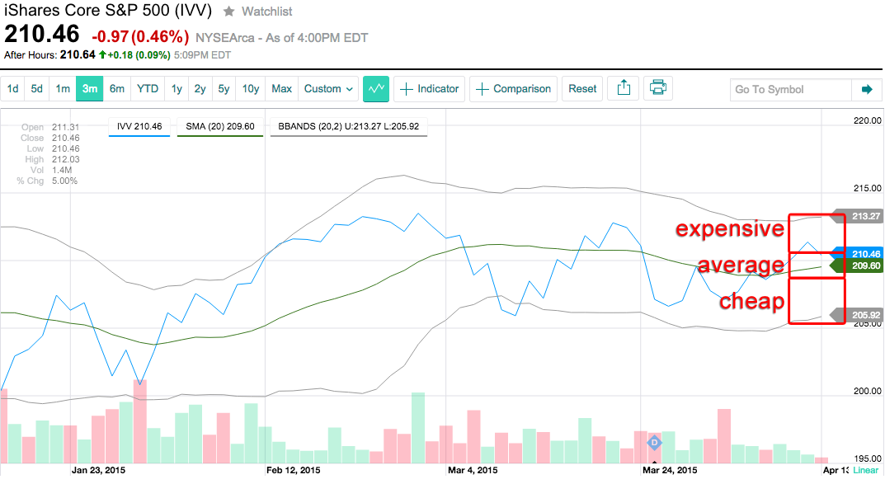Submit symbol search with arrow button
The width and height of the screenshot is (885, 484).
(867, 89)
